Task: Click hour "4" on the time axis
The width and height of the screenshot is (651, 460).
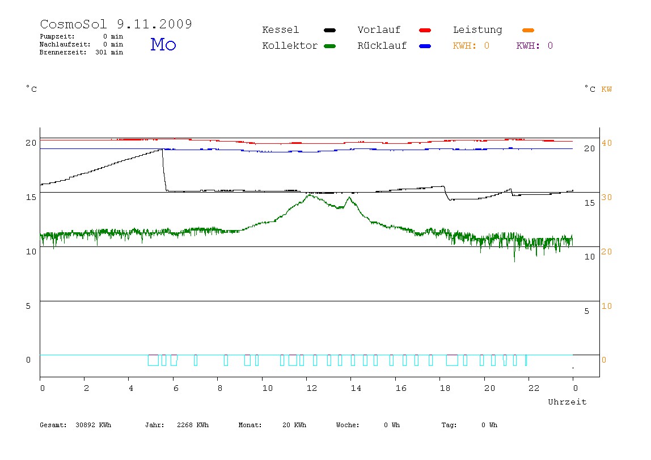Action: click(131, 388)
